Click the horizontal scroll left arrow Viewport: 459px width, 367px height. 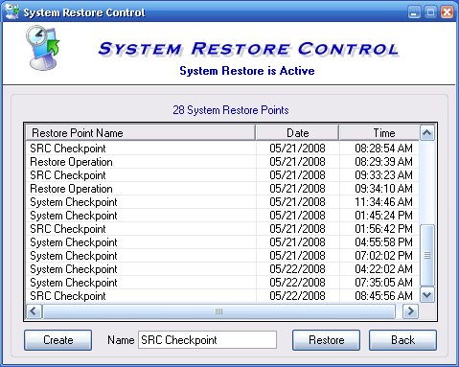tap(34, 311)
